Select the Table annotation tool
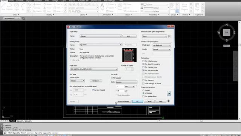The width and height of the screenshot is (241, 136). pyautogui.click(x=110, y=11)
